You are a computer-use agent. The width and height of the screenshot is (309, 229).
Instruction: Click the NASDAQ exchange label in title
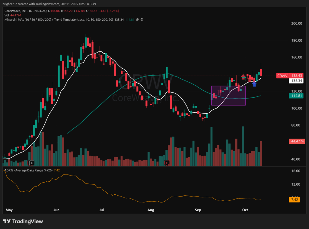point(41,11)
